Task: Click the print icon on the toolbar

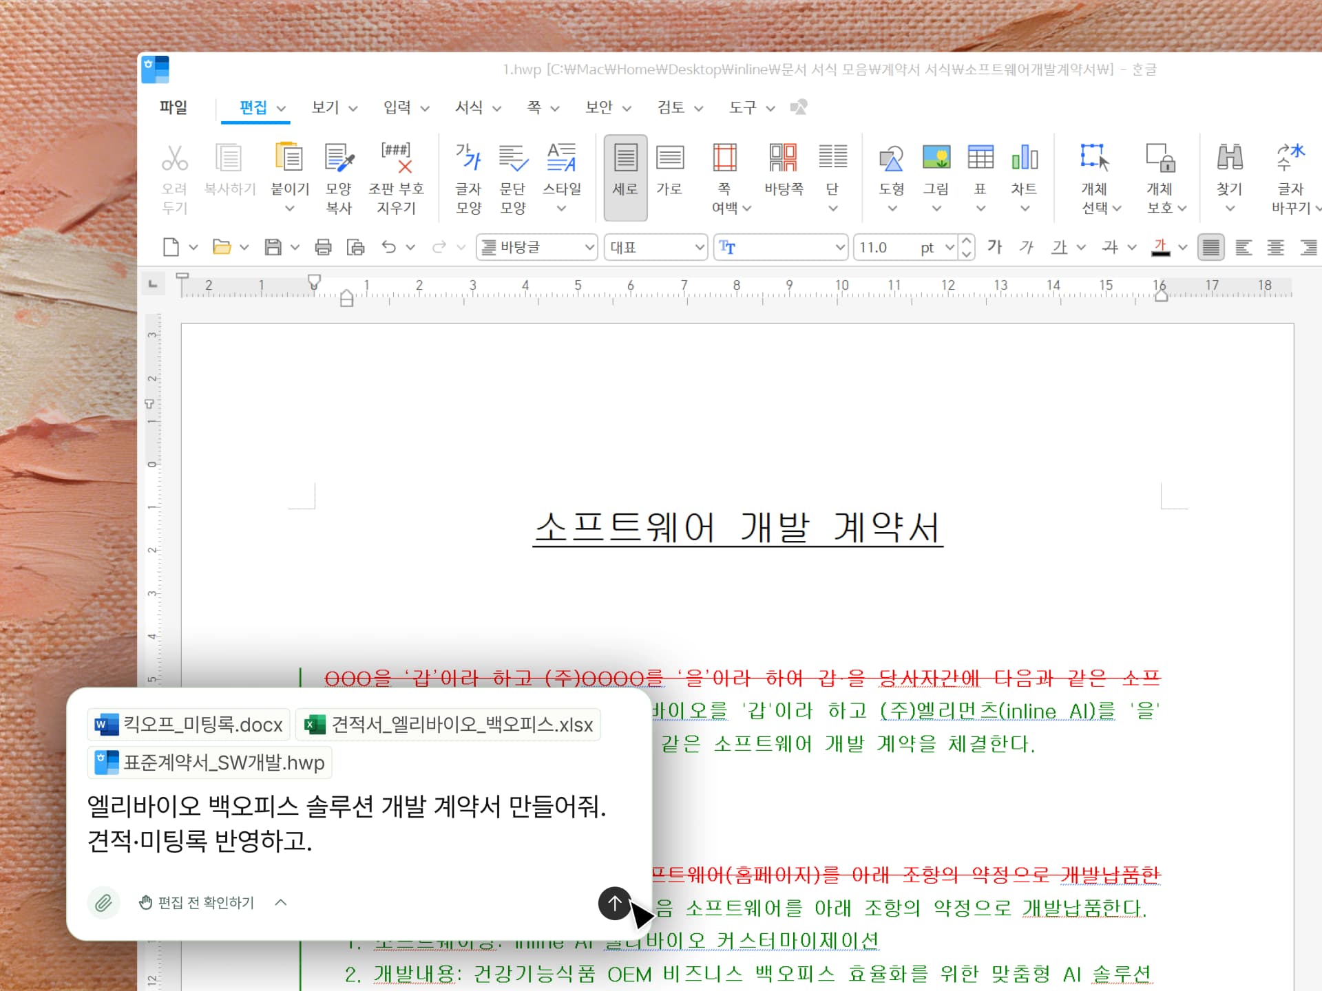Action: coord(324,247)
